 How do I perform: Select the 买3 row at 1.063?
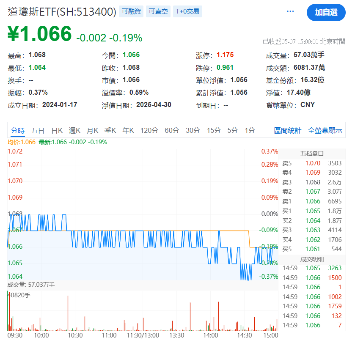pyautogui.click(x=312, y=230)
